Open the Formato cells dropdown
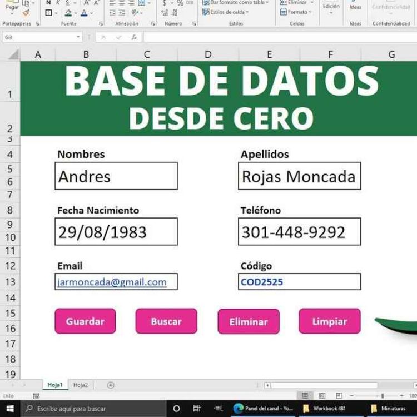The image size is (417, 417). [x=295, y=12]
